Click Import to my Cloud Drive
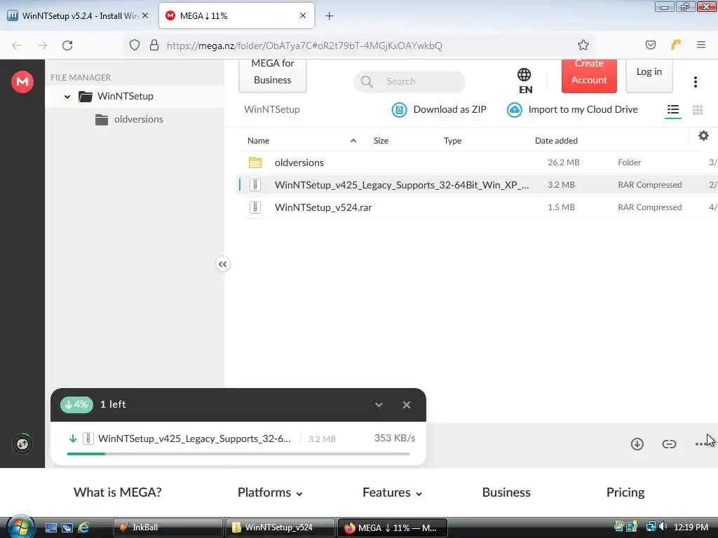Screen dimensions: 718x538 pyautogui.click(x=572, y=110)
